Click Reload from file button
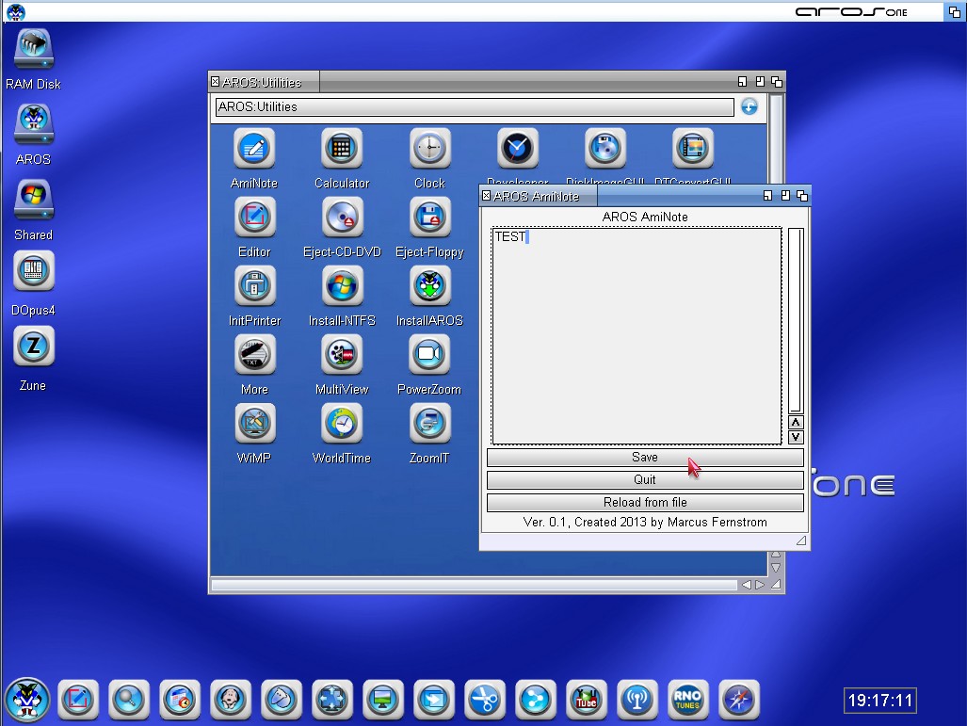 point(645,503)
